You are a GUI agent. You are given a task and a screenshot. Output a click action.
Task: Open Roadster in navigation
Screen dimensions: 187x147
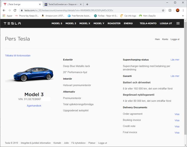pos(114,23)
